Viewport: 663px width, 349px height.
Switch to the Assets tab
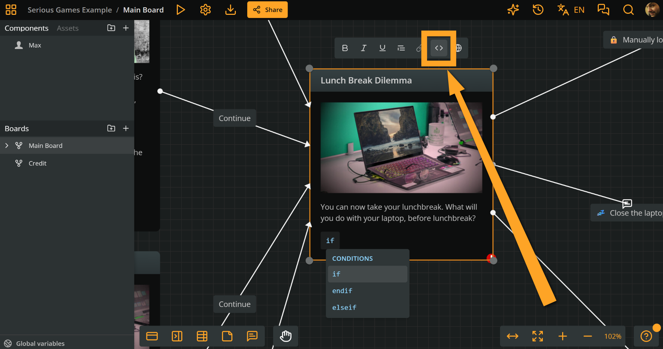68,28
